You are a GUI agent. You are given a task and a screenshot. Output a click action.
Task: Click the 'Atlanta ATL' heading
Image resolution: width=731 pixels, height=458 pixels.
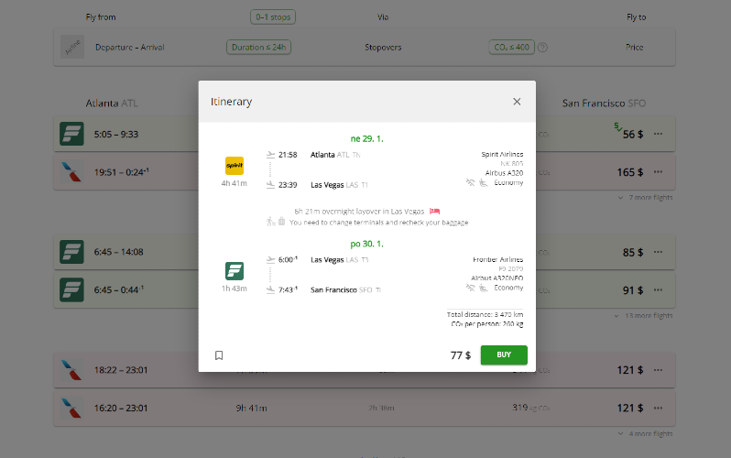click(112, 104)
